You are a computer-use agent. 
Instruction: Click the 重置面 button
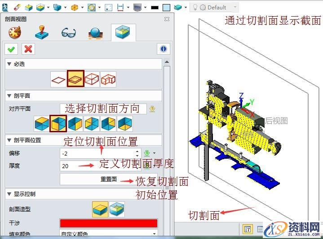point(109,179)
